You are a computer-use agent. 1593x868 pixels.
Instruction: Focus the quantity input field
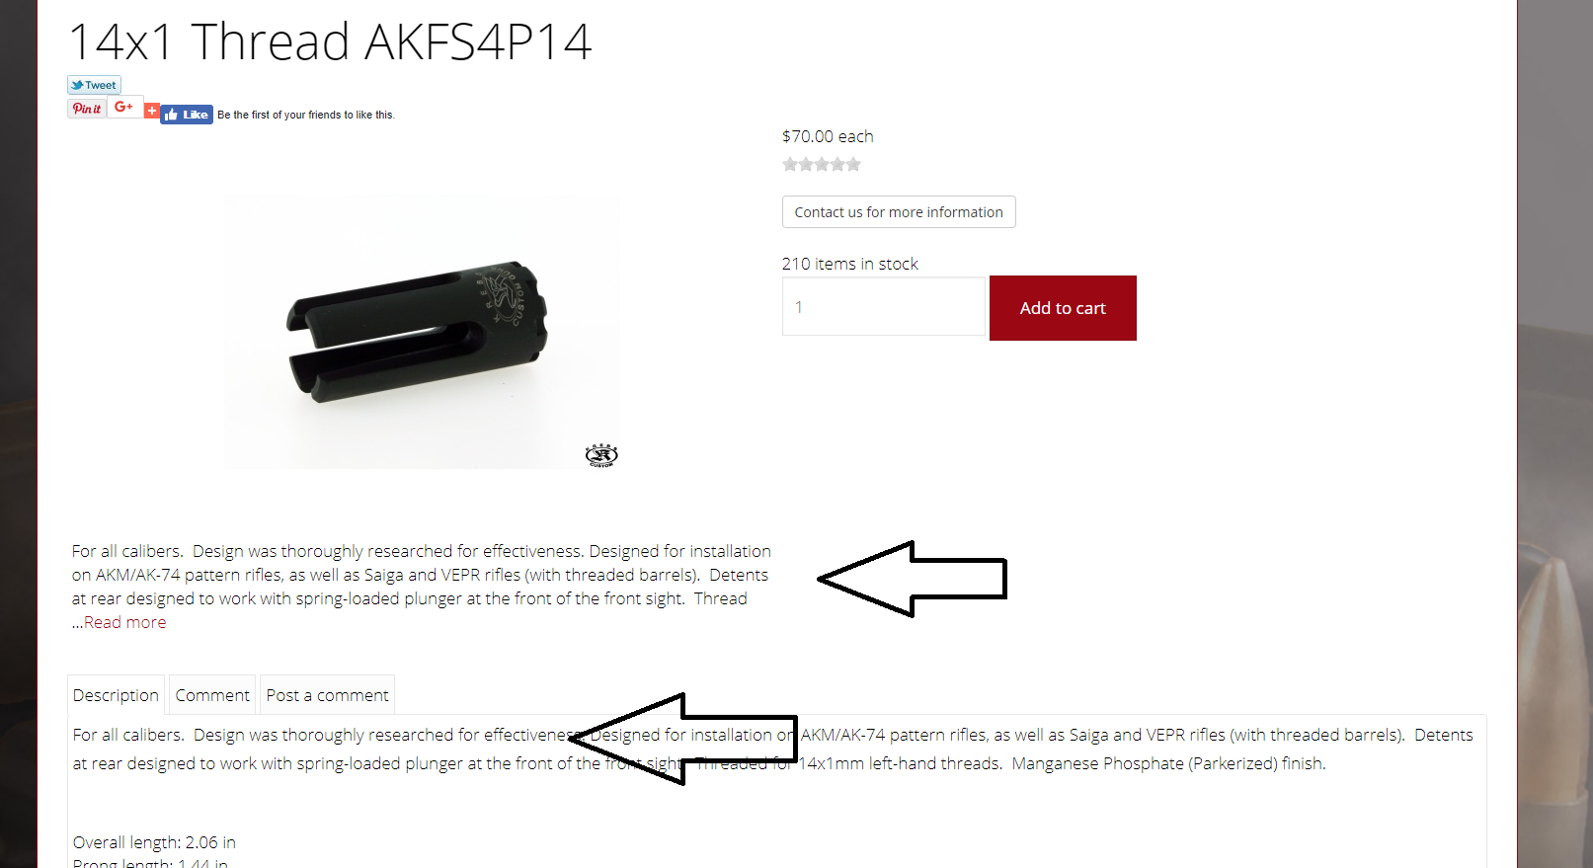coord(884,307)
